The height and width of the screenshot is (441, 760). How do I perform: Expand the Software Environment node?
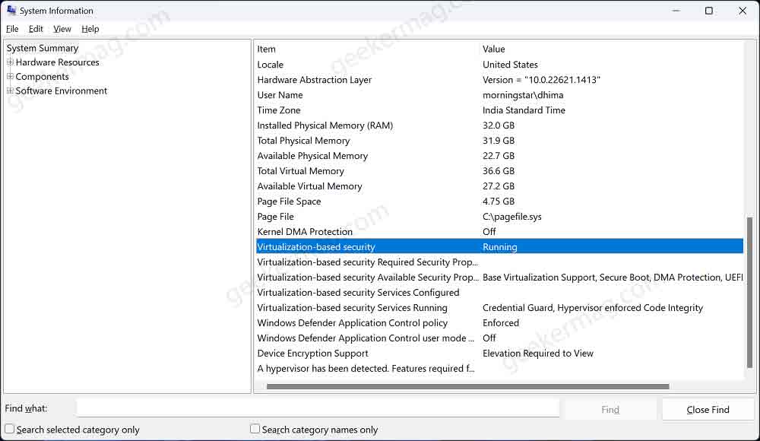[10, 90]
